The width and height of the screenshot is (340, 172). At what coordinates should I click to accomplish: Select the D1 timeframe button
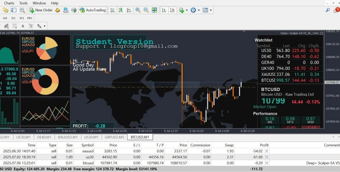(x=14, y=18)
